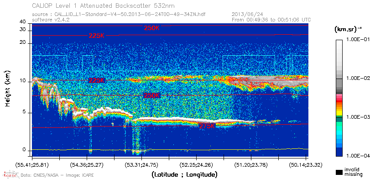
Task: Click the x-axis label '(51.20;23.78)'
Action: [251, 164]
